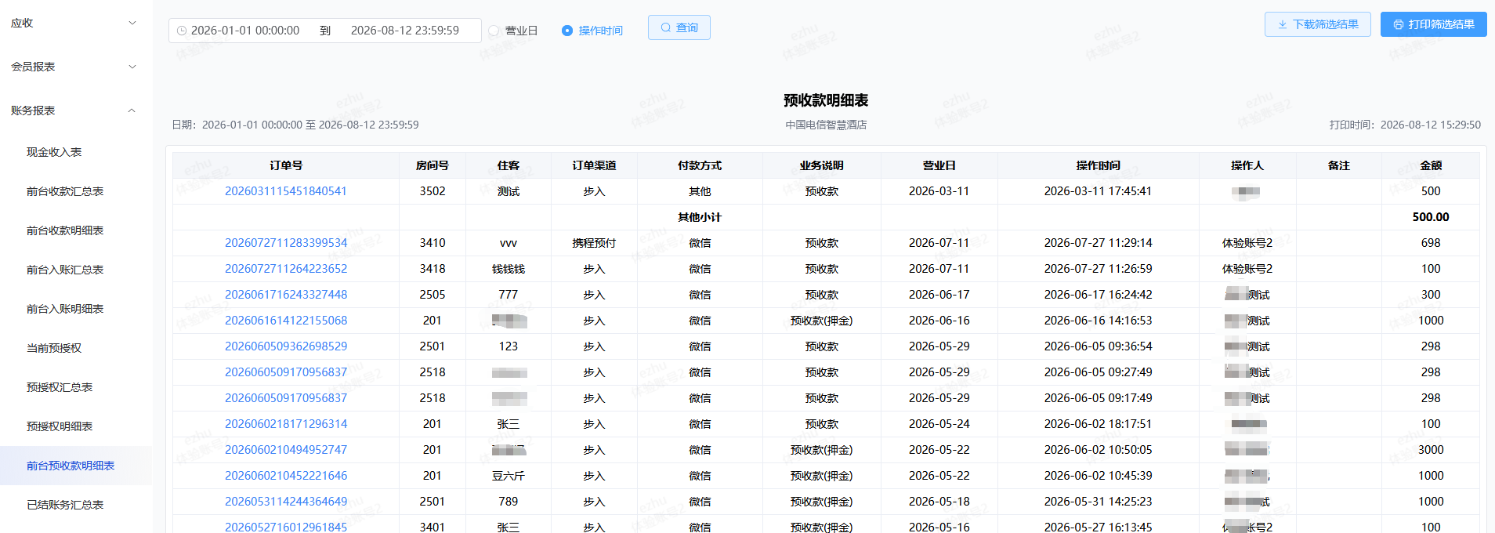
Task: Click the 业务说明 column header
Action: coord(822,165)
